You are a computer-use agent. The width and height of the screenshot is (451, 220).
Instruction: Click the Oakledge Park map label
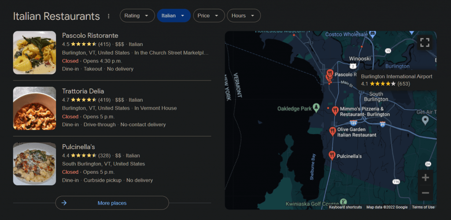pyautogui.click(x=294, y=109)
